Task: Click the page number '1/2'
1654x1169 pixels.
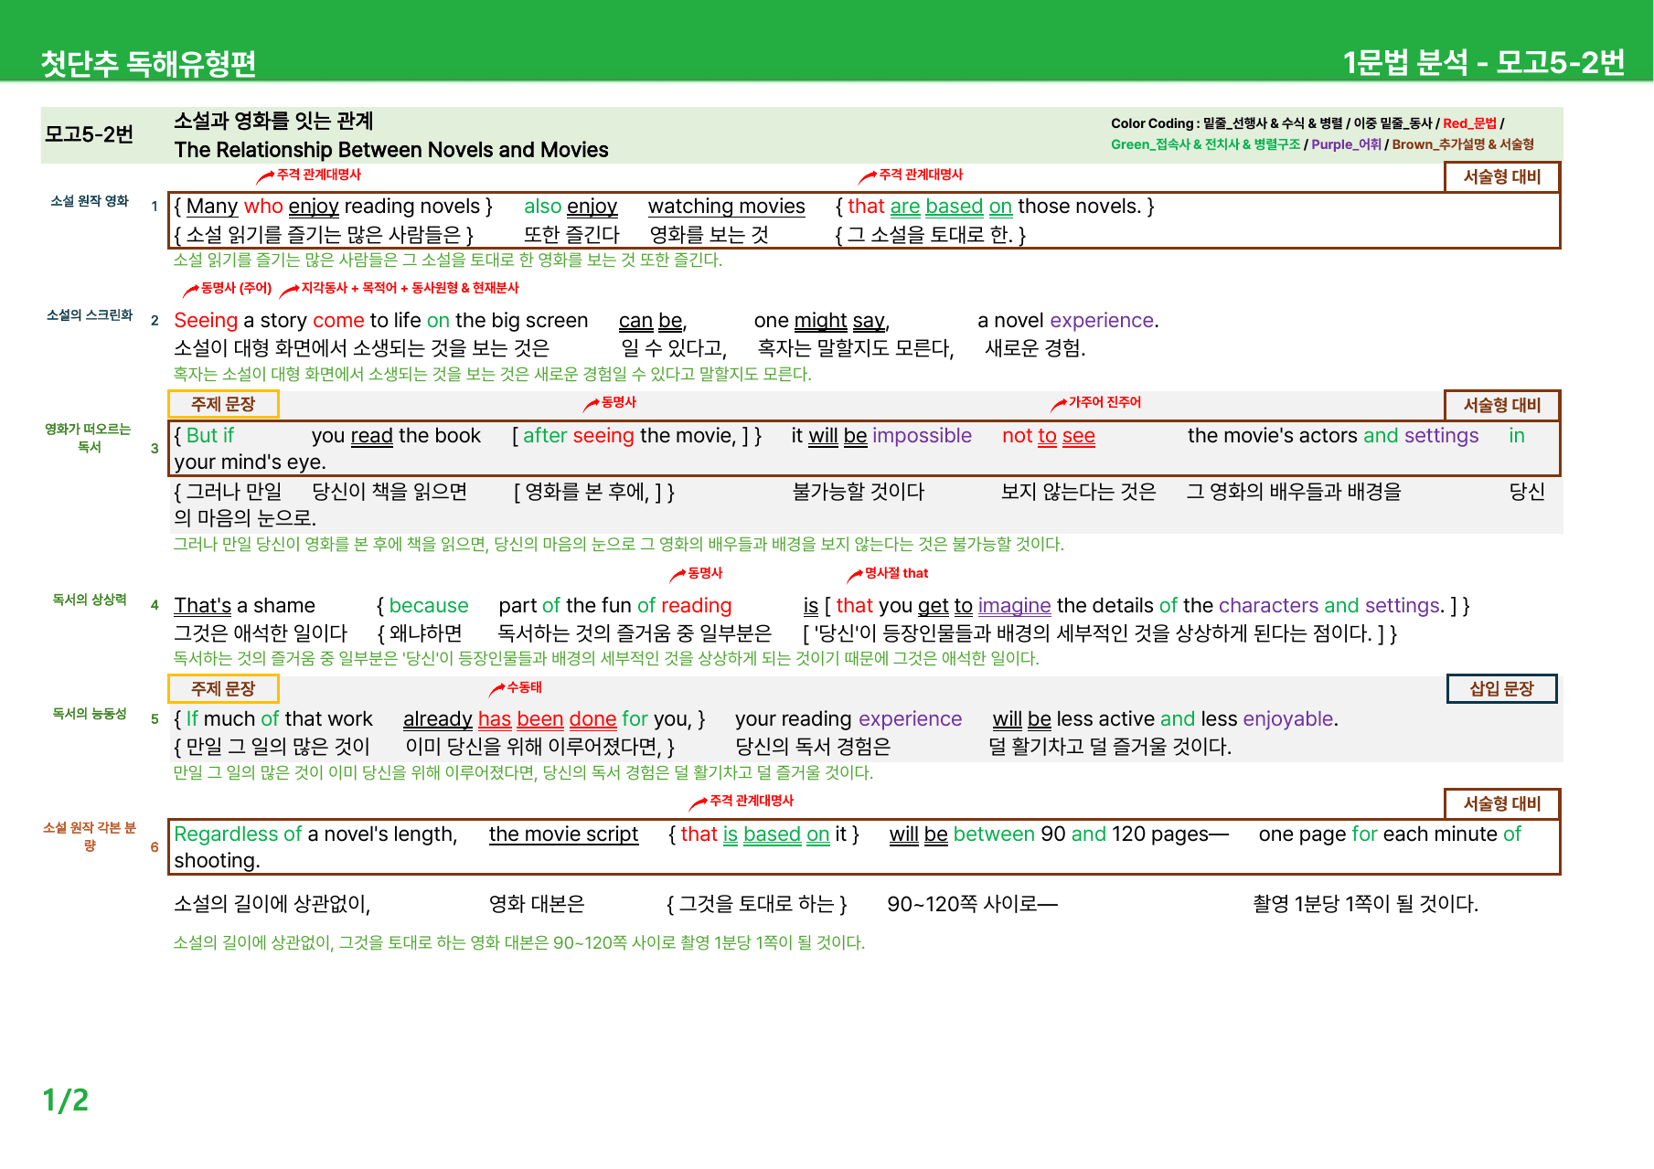Action: [66, 1100]
